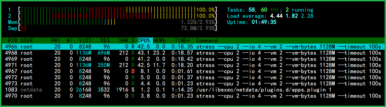
Task: Click the TIME+ column header
Action: coord(182,41)
